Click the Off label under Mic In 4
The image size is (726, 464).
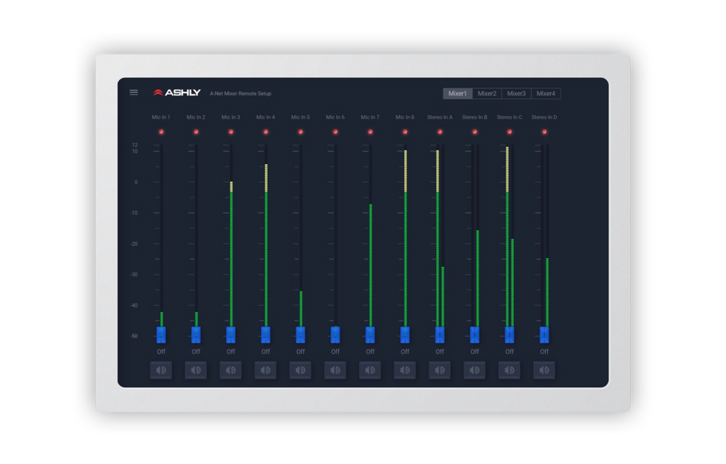266,351
